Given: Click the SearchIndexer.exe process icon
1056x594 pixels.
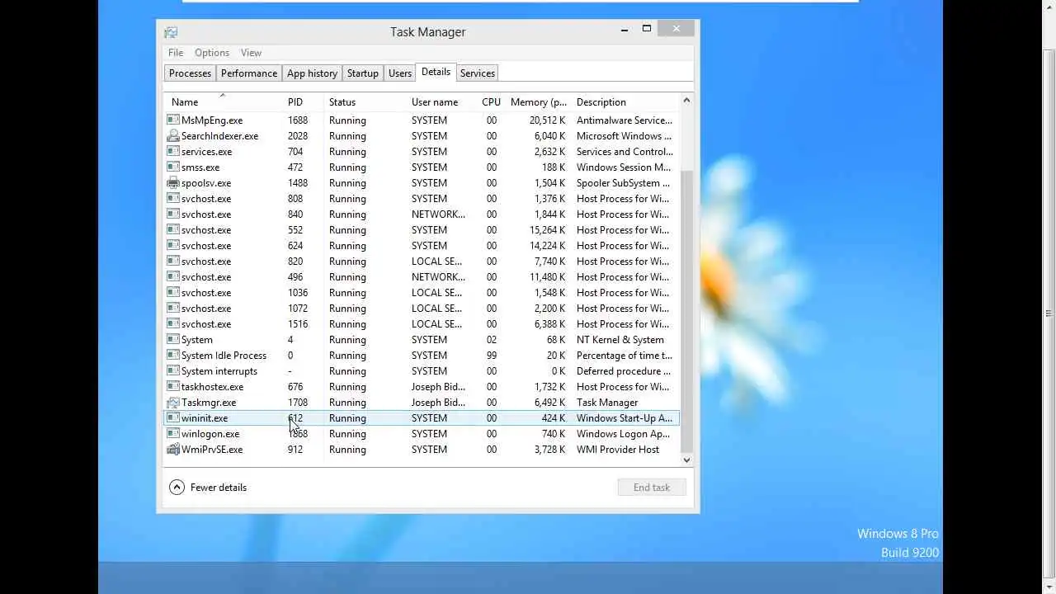Looking at the screenshot, I should pos(173,135).
